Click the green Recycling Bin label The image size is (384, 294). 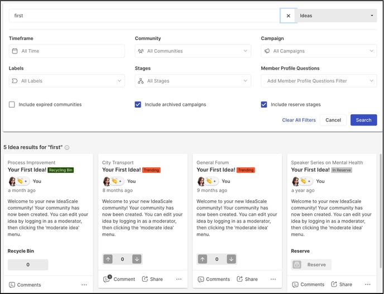point(60,170)
